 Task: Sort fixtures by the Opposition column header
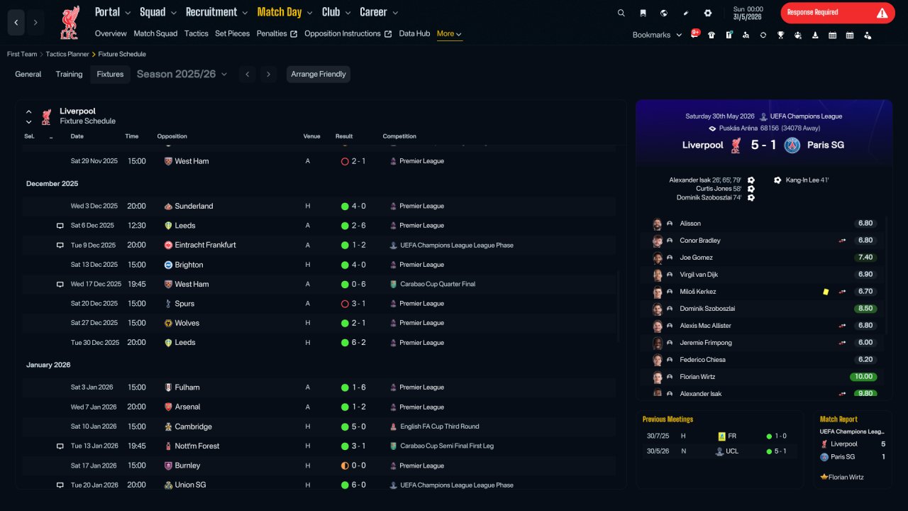[x=172, y=136]
